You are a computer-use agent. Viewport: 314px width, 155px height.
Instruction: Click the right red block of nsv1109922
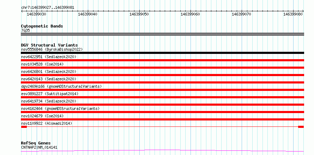(301, 127)
